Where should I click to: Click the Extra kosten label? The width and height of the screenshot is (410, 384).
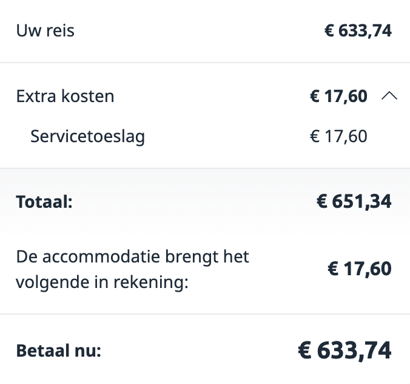[65, 96]
